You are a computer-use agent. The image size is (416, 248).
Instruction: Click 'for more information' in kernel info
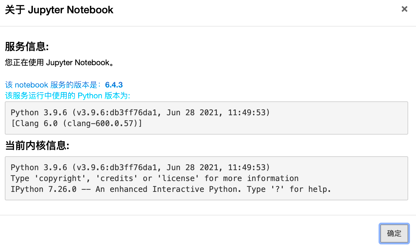point(251,179)
